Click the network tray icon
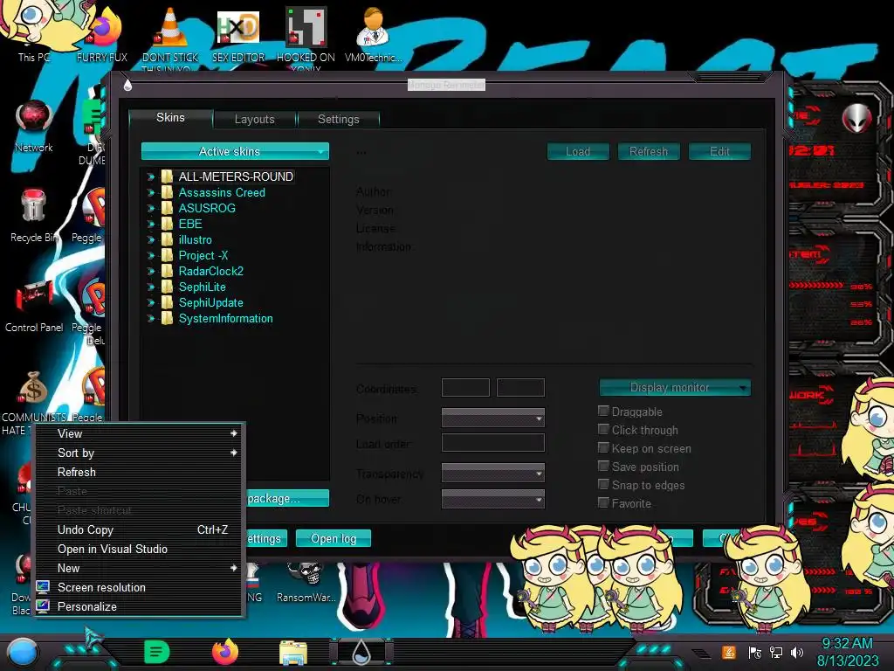The width and height of the screenshot is (894, 671). click(x=776, y=652)
